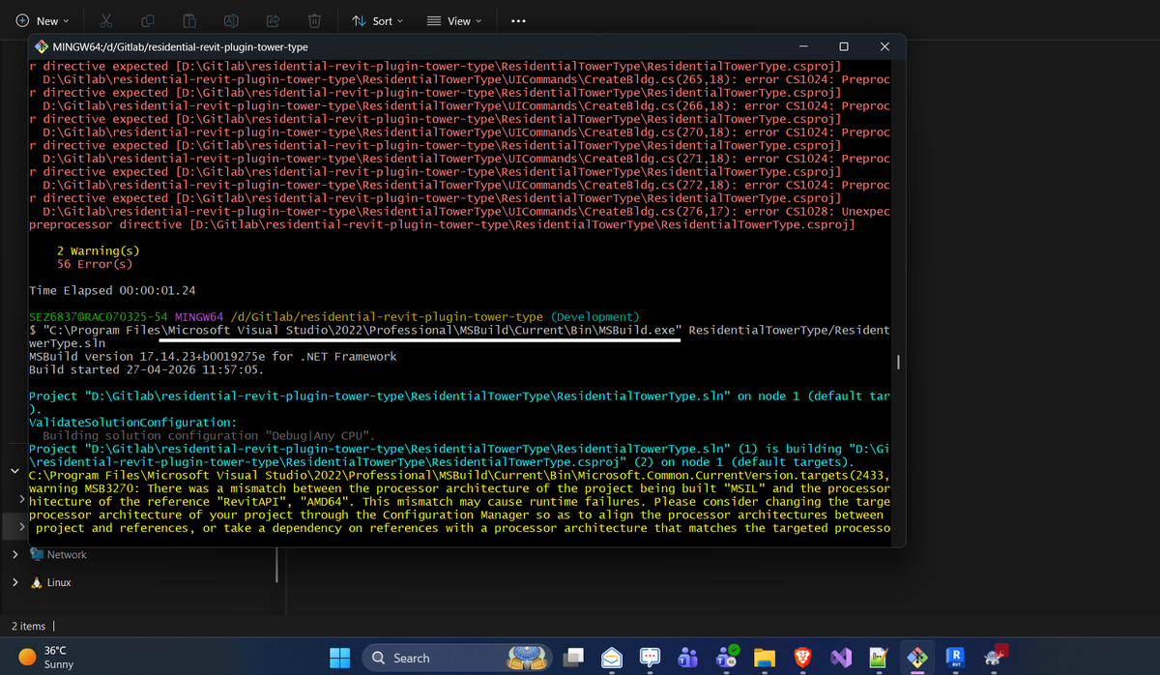This screenshot has height=675, width=1160.
Task: Click the Paste icon in File Explorer toolbar
Action: [x=190, y=20]
